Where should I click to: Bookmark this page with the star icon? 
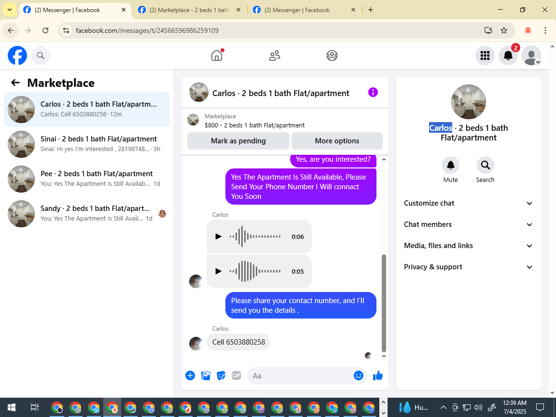[504, 30]
